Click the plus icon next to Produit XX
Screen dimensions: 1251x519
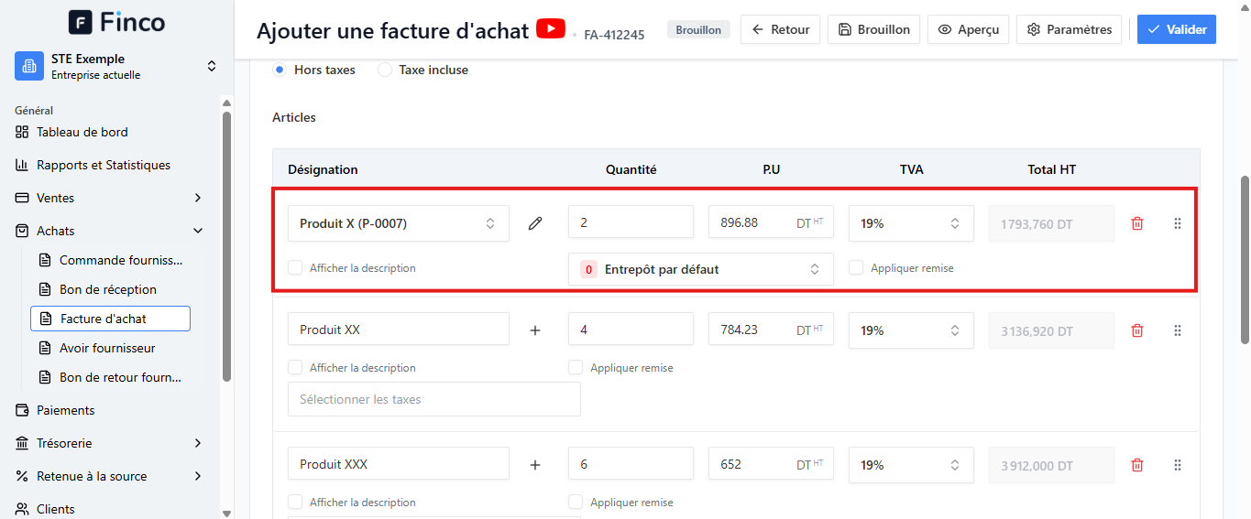pos(535,330)
